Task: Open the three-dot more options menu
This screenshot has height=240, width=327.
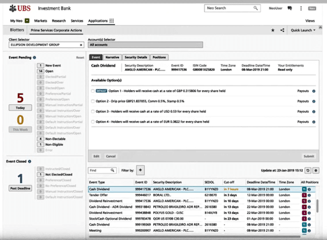Action: coord(301,8)
